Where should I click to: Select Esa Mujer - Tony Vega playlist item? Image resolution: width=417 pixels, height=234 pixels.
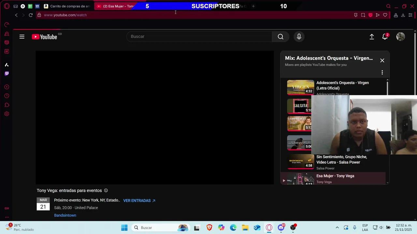333,179
